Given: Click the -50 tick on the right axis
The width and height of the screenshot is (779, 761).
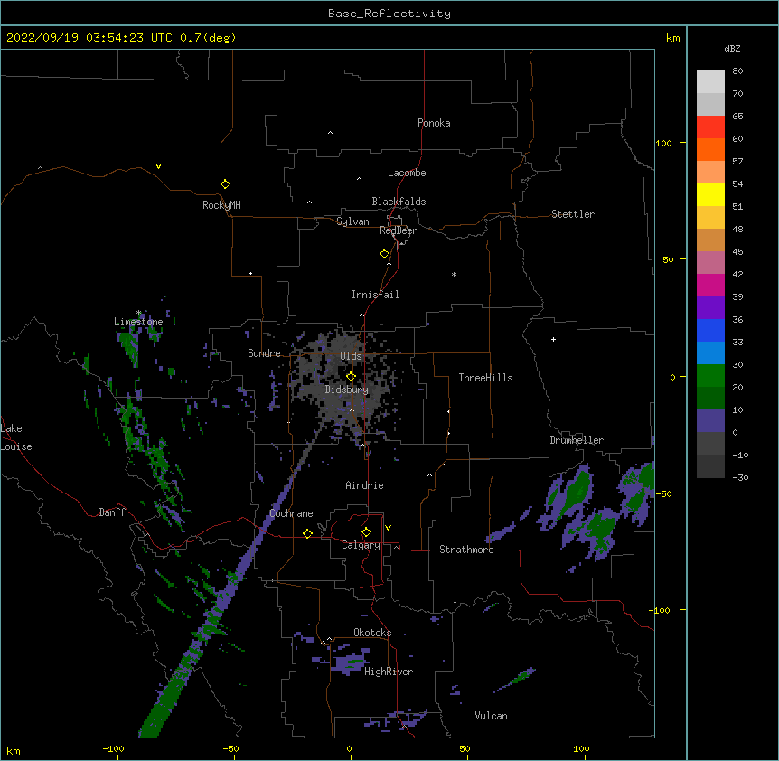Looking at the screenshot, I should click(663, 493).
